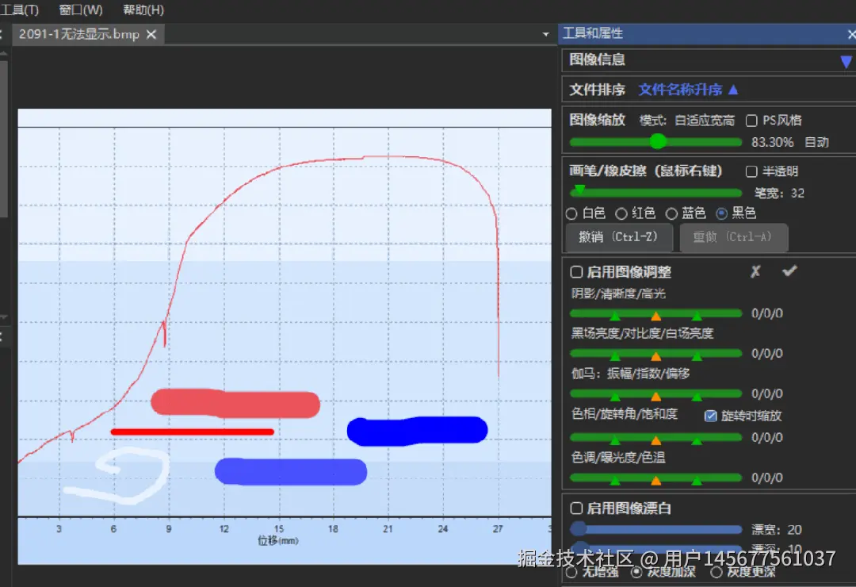Adjust the 阴影/清晰度/高光 slider orange marker
Image resolution: width=856 pixels, height=587 pixels.
click(656, 316)
